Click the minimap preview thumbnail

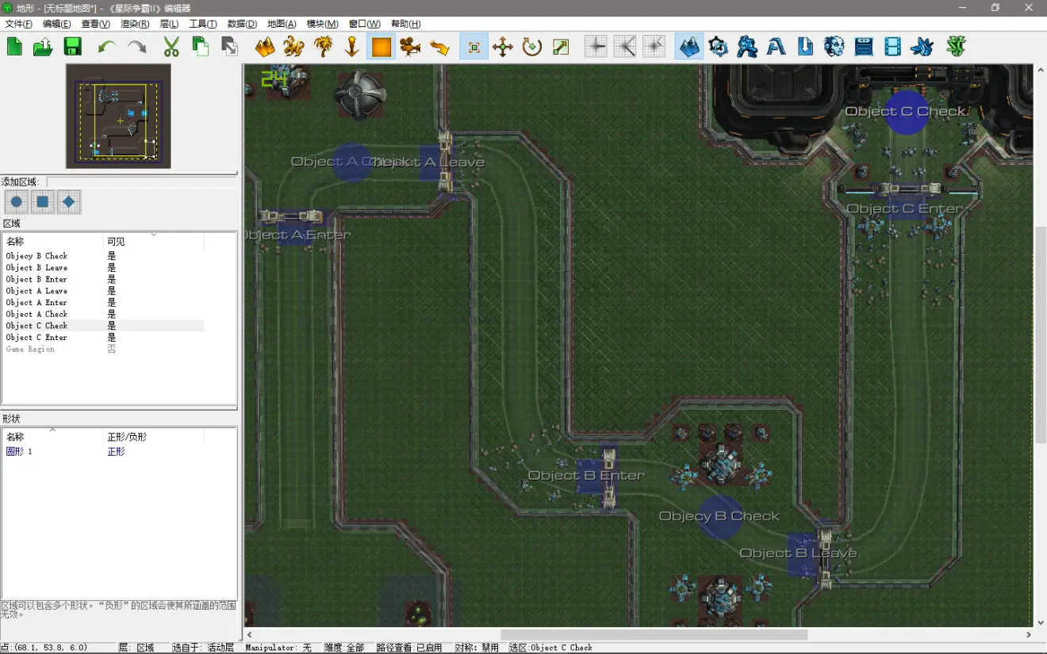[x=118, y=116]
